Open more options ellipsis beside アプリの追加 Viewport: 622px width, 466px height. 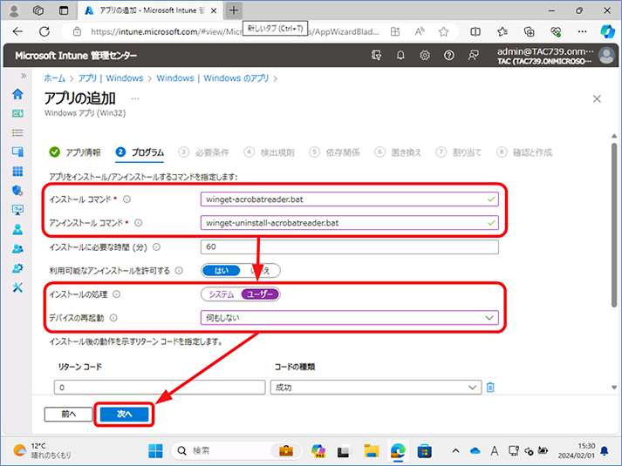coord(135,98)
